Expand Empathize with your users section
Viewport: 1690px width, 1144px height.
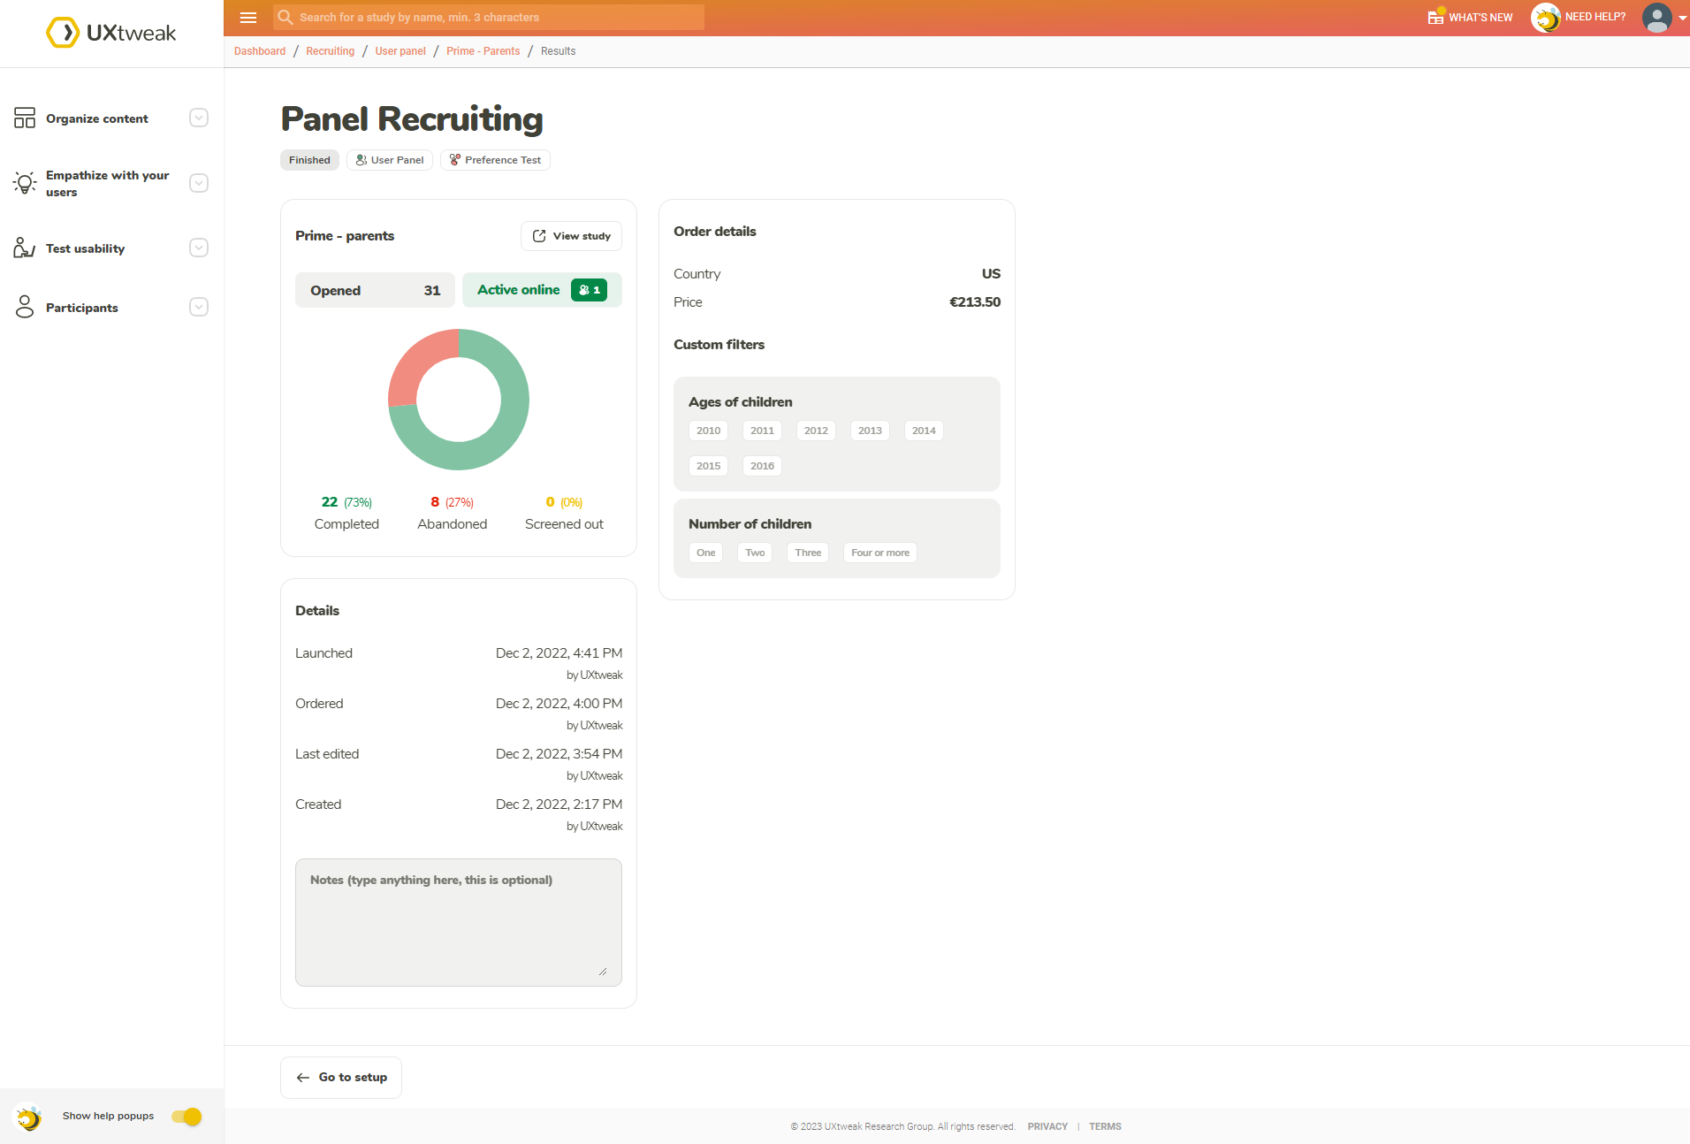click(x=199, y=183)
